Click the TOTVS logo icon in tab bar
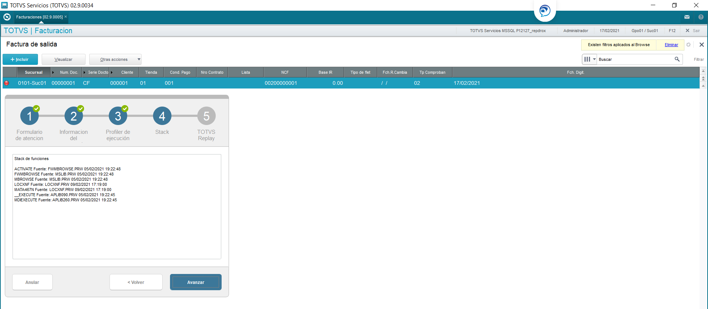 click(x=7, y=17)
